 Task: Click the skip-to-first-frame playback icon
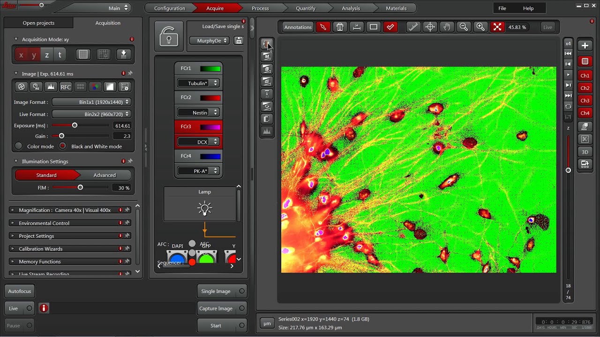coord(568,53)
